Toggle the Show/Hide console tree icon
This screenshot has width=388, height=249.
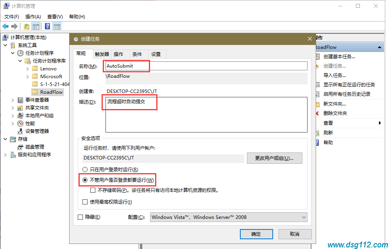click(x=36, y=26)
